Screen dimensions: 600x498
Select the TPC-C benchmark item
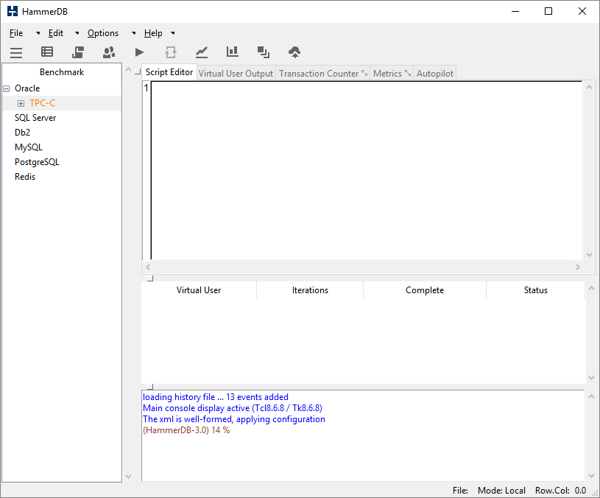(43, 103)
